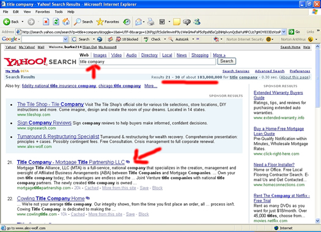Click the speech bubble Messenger icon

(186, 22)
